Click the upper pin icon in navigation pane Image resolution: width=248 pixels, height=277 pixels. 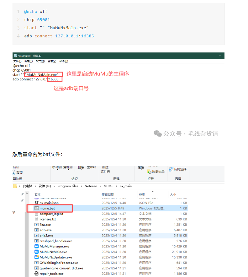pyautogui.click(x=22, y=194)
